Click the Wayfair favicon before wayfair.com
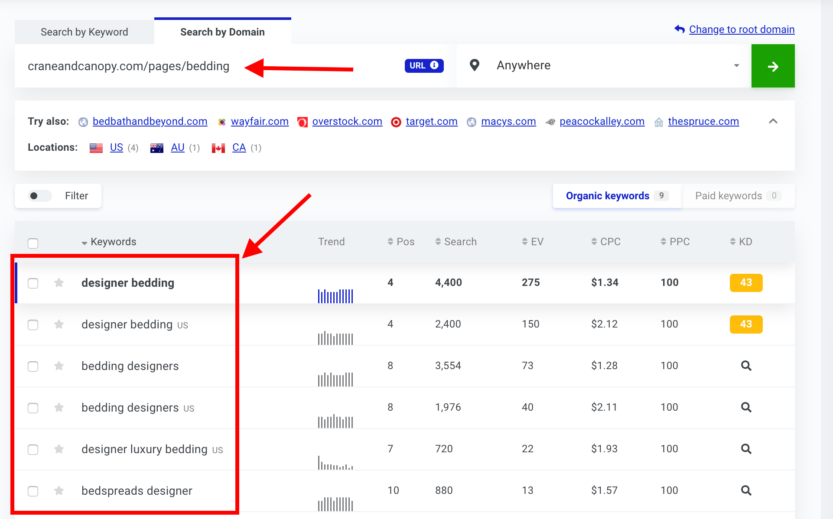This screenshot has height=519, width=833. [x=221, y=122]
